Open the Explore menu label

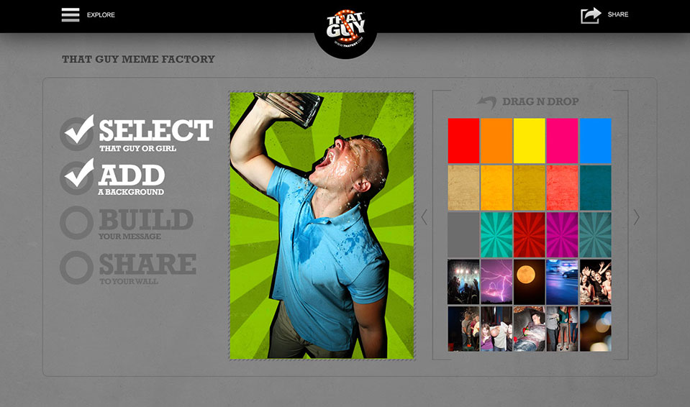pos(101,14)
